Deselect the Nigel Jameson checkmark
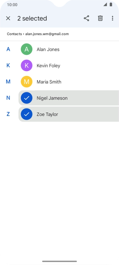This screenshot has height=265, width=119. [x=26, y=98]
